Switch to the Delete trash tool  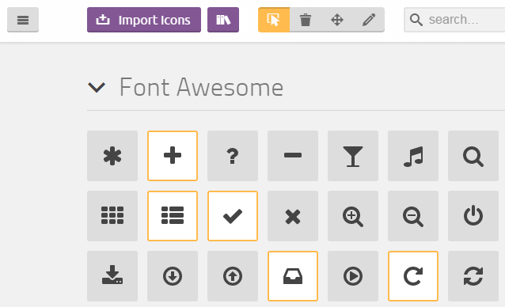tap(306, 20)
